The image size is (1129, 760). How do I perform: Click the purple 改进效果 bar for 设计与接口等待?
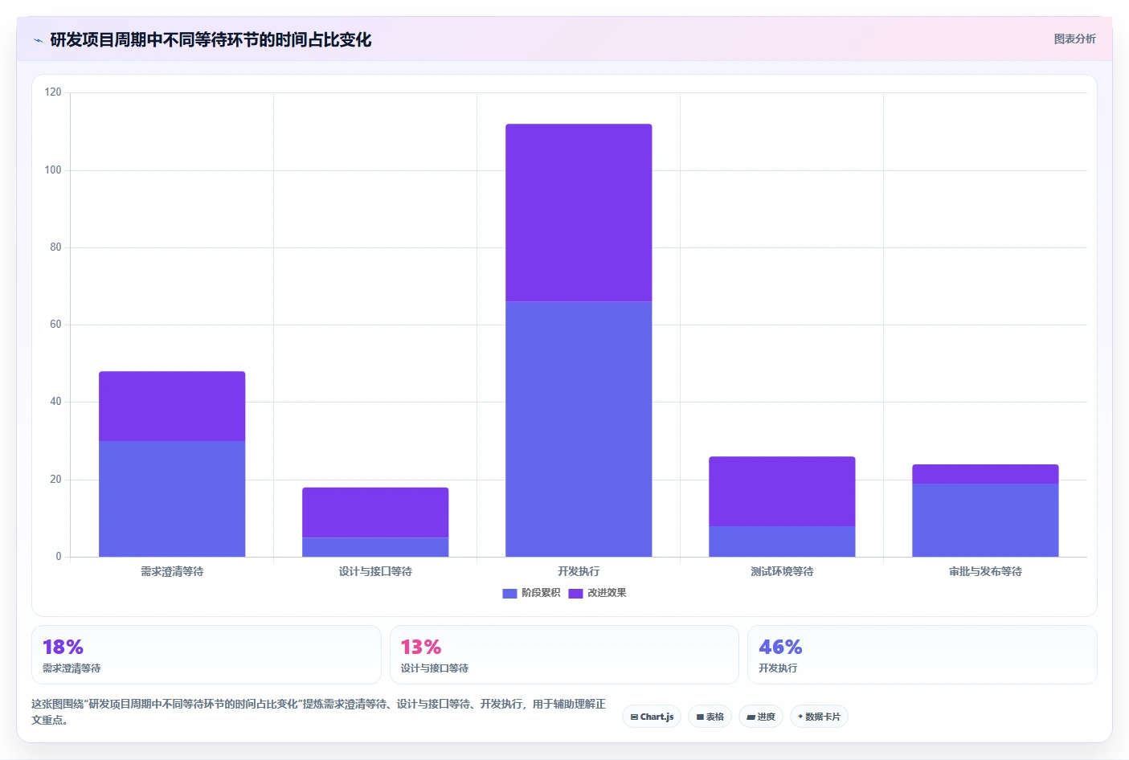pyautogui.click(x=375, y=513)
